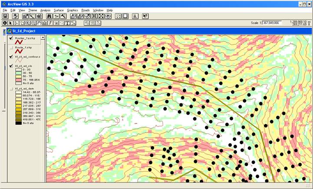Select the Zoom In tool
The width and height of the screenshot is (313, 189).
(27, 23)
